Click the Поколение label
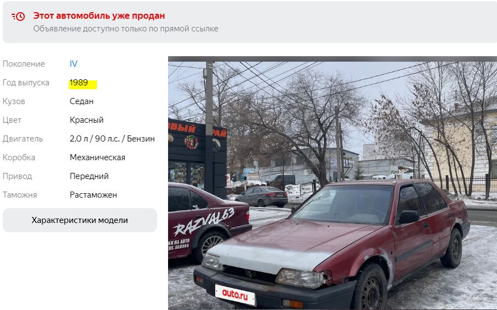 pos(24,64)
